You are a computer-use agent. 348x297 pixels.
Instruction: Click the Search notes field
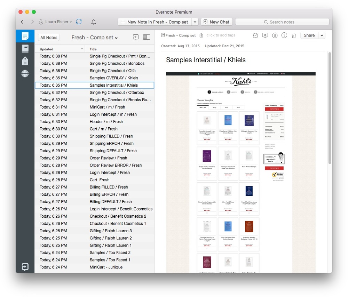[282, 22]
